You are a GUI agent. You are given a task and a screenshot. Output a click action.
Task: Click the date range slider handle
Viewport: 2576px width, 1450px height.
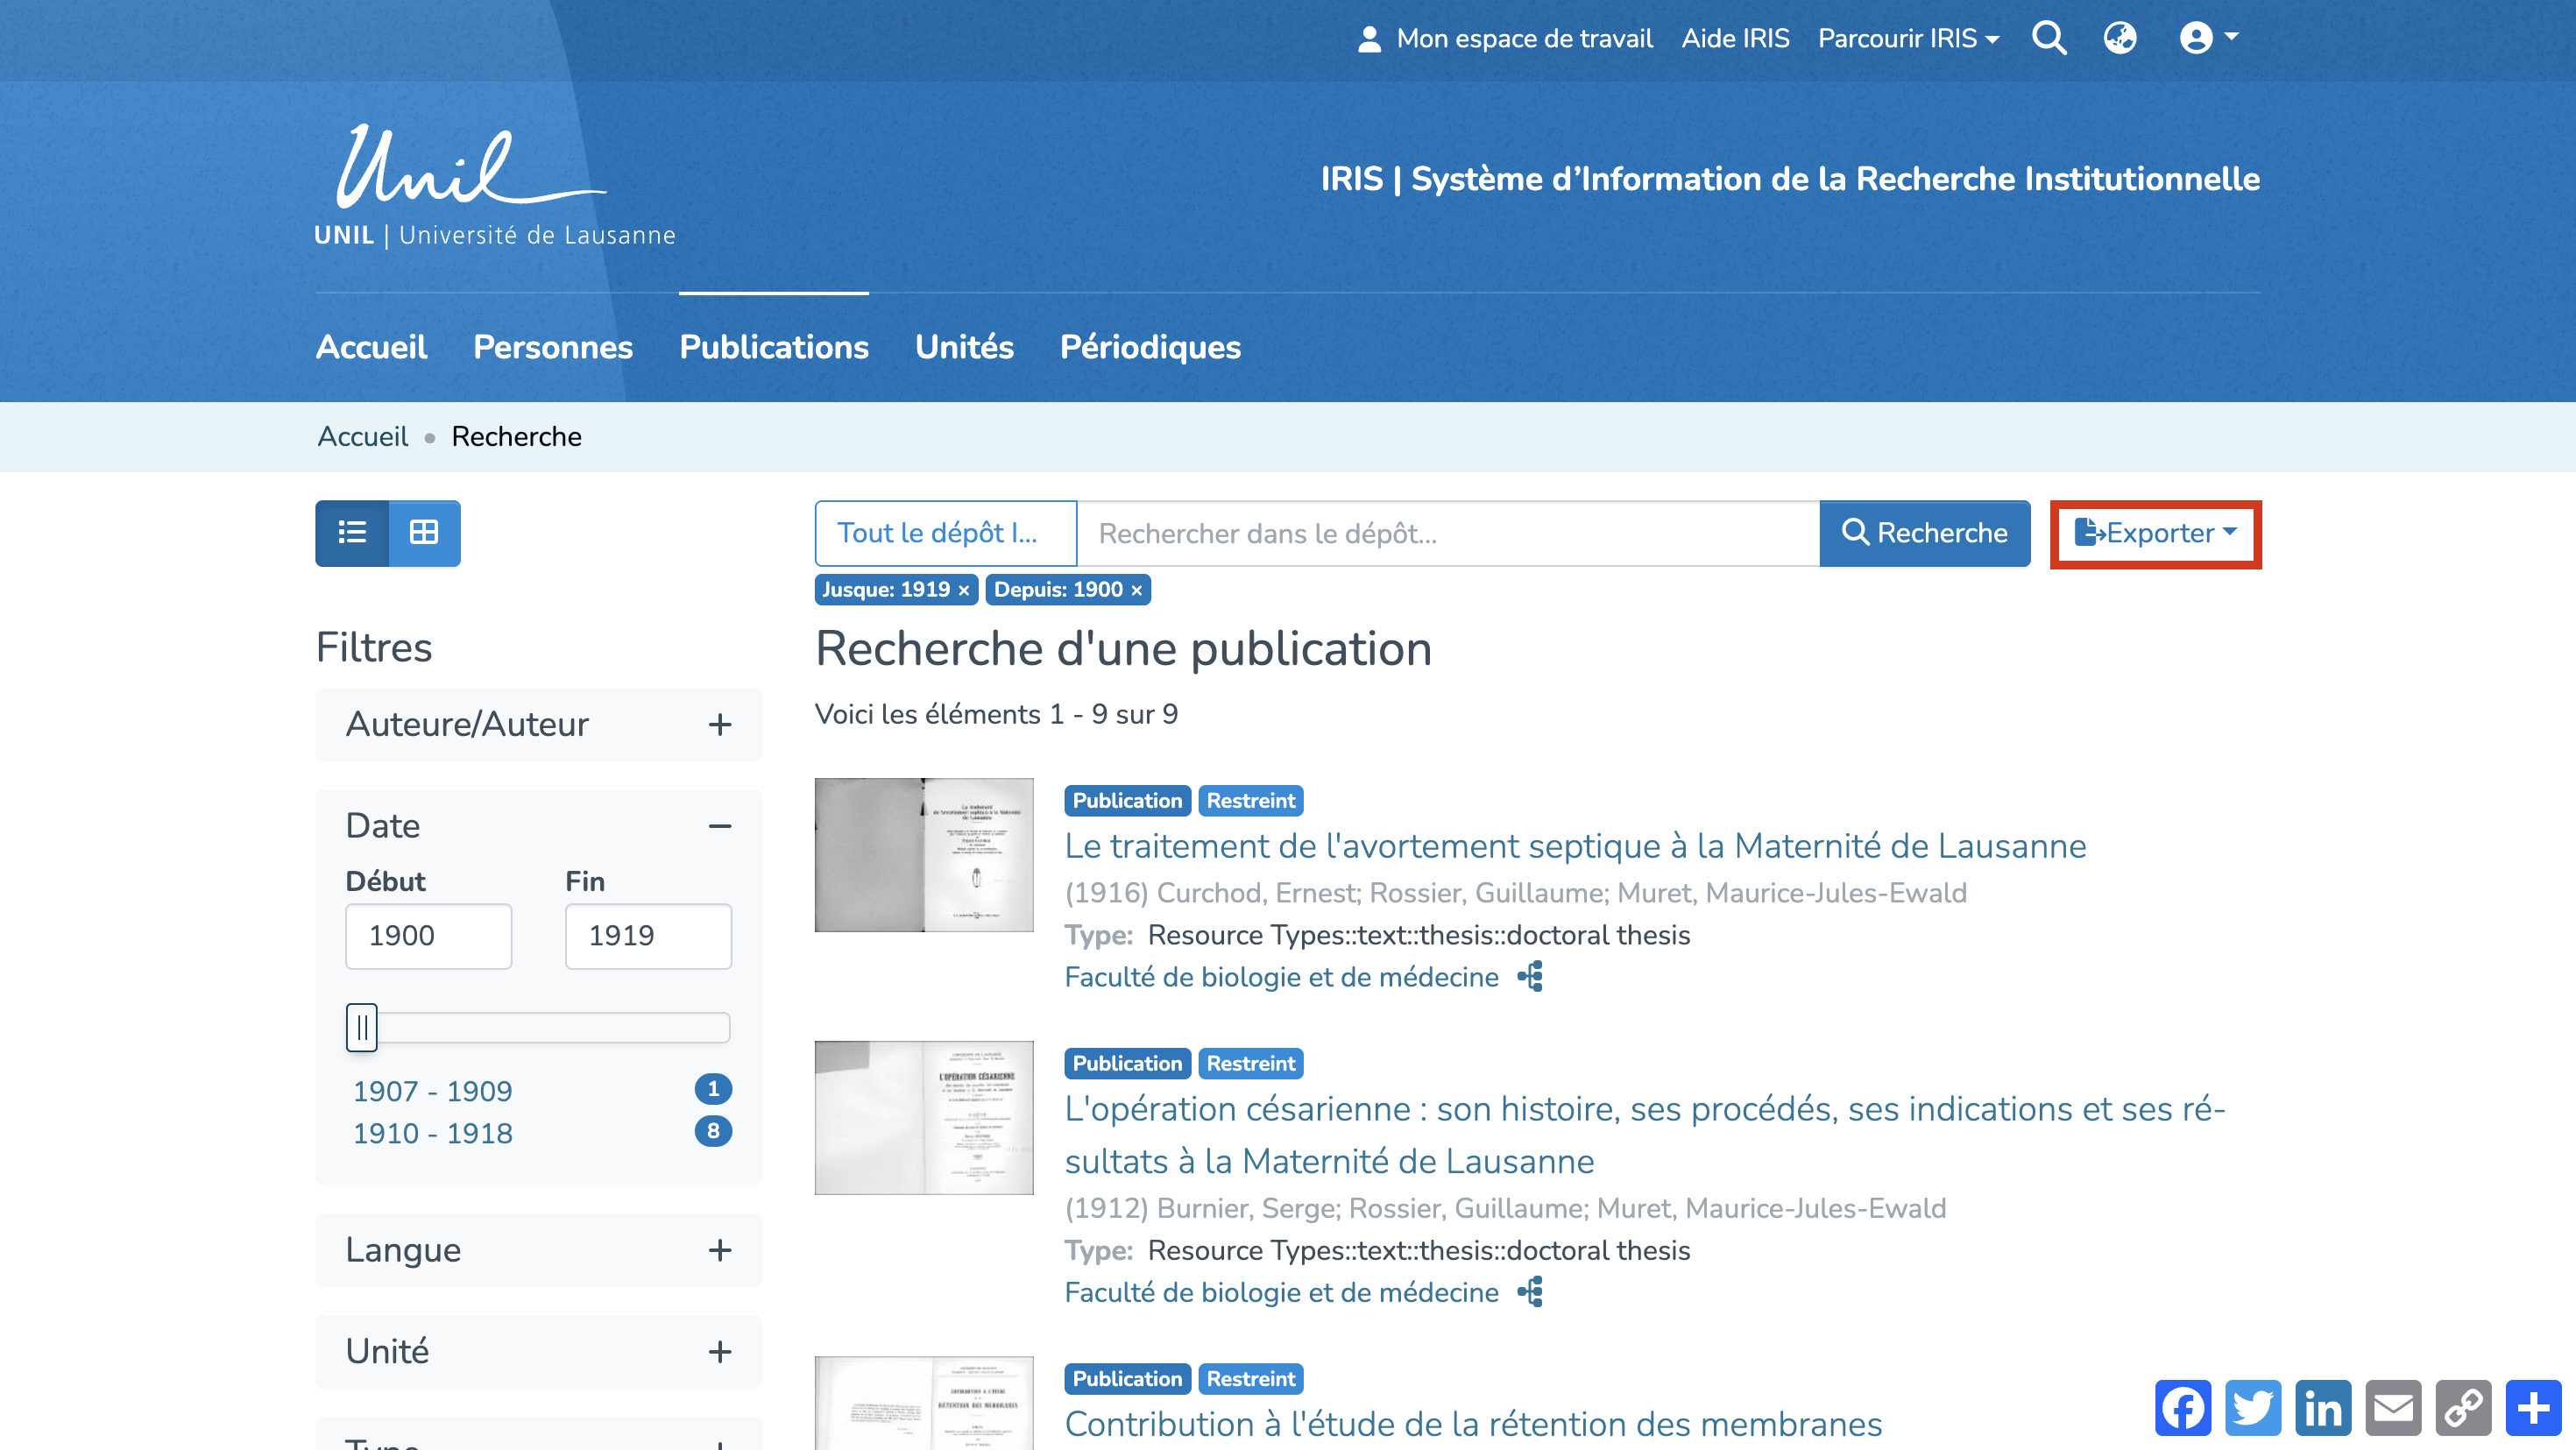pyautogui.click(x=361, y=1027)
